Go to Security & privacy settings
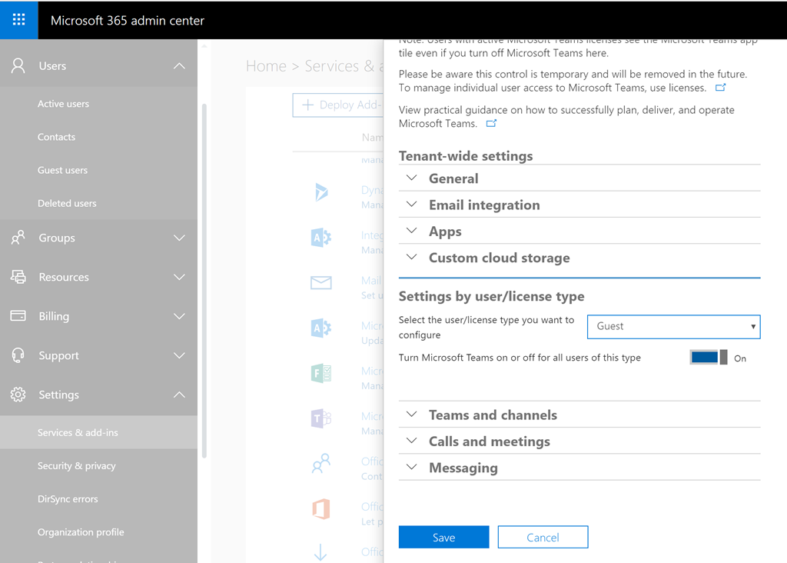This screenshot has height=563, width=787. [x=77, y=466]
